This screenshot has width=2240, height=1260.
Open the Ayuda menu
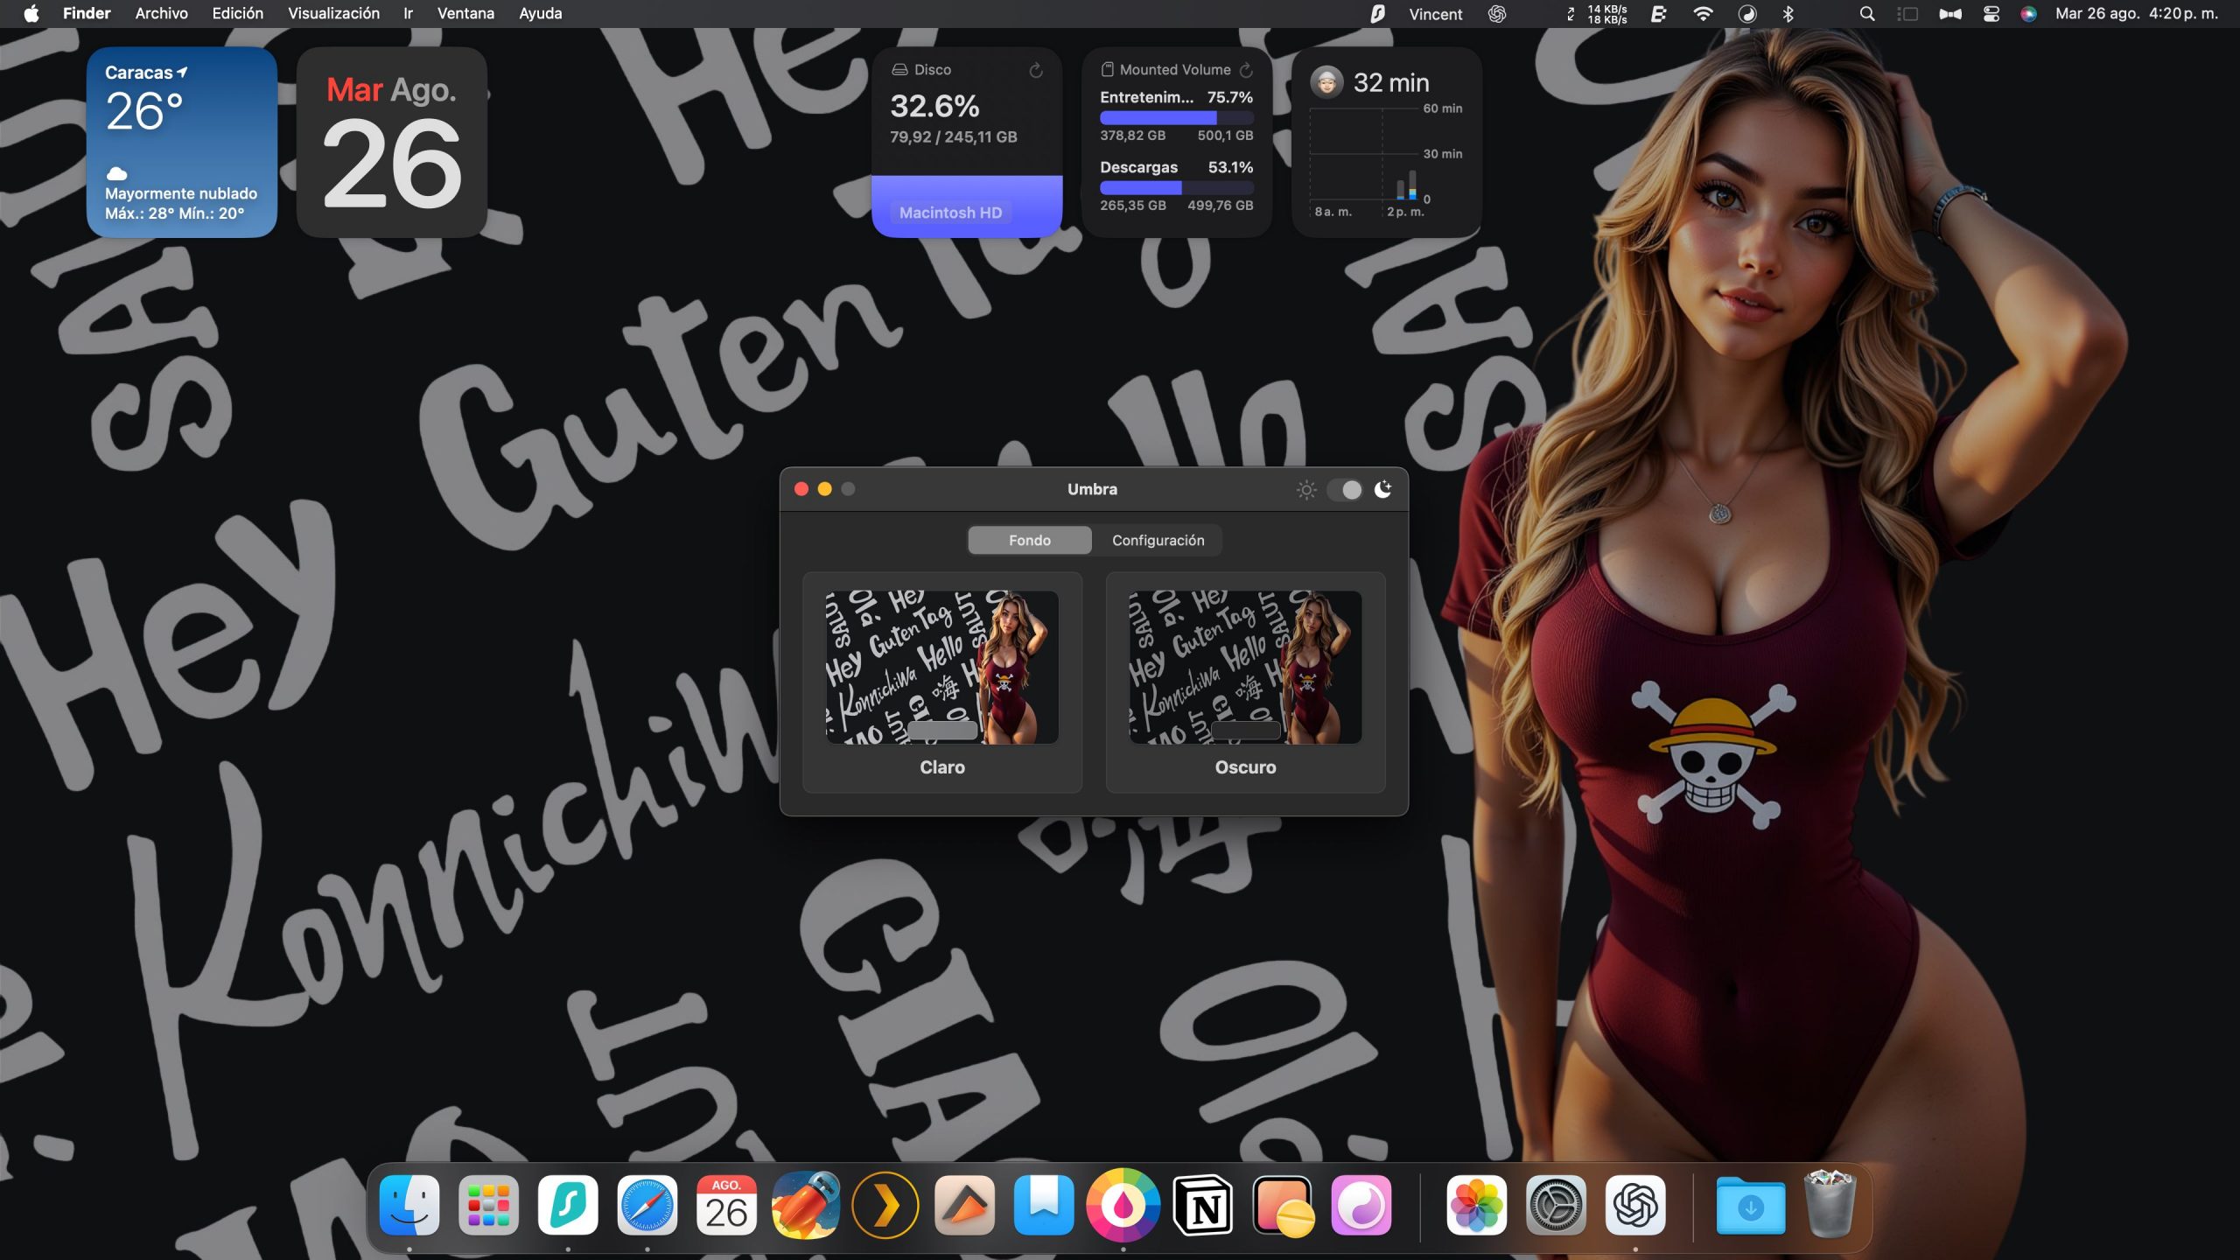pyautogui.click(x=540, y=13)
